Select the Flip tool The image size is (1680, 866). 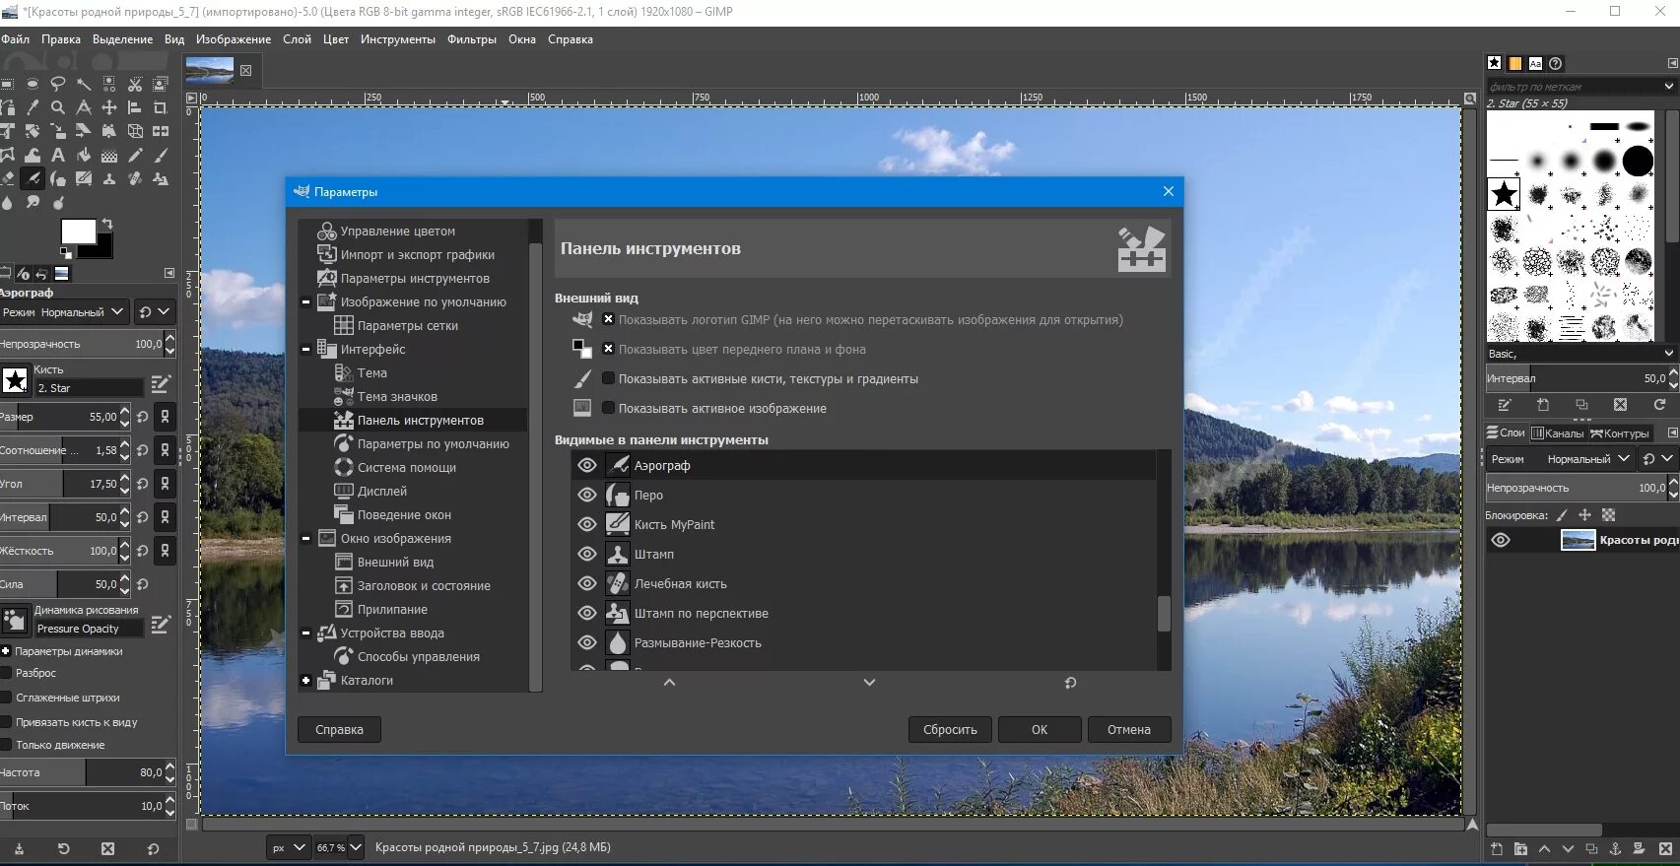pyautogui.click(x=161, y=131)
